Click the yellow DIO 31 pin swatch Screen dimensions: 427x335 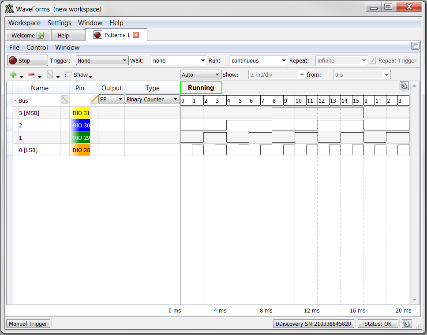pos(80,113)
